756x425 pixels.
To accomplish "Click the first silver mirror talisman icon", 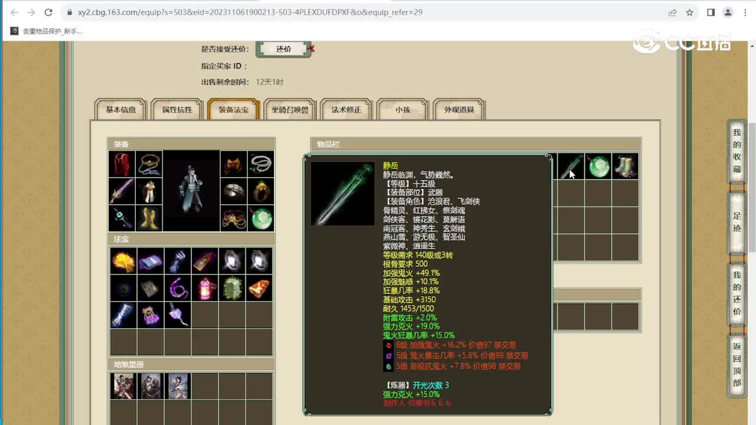I will (232, 261).
